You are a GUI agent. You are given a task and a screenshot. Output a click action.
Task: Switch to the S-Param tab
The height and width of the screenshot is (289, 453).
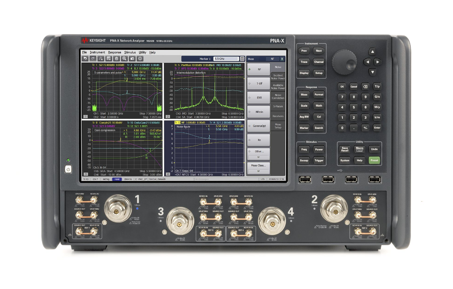coord(278,106)
